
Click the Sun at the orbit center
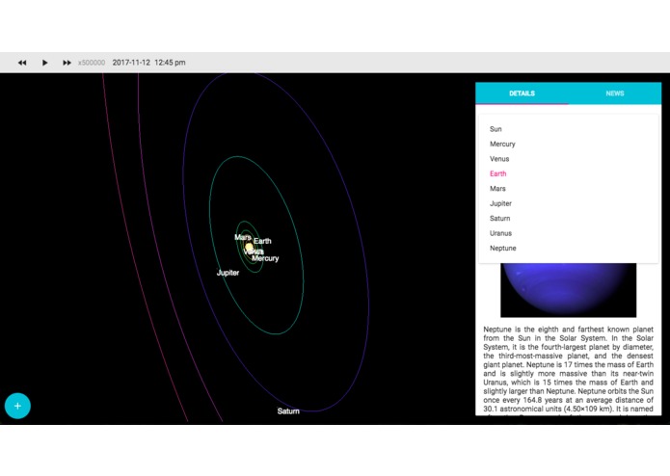click(249, 247)
